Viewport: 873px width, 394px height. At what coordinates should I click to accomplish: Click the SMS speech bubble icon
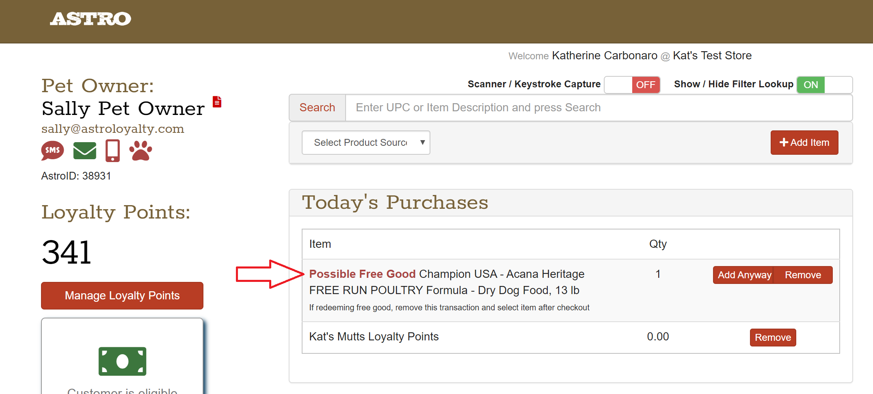point(52,151)
